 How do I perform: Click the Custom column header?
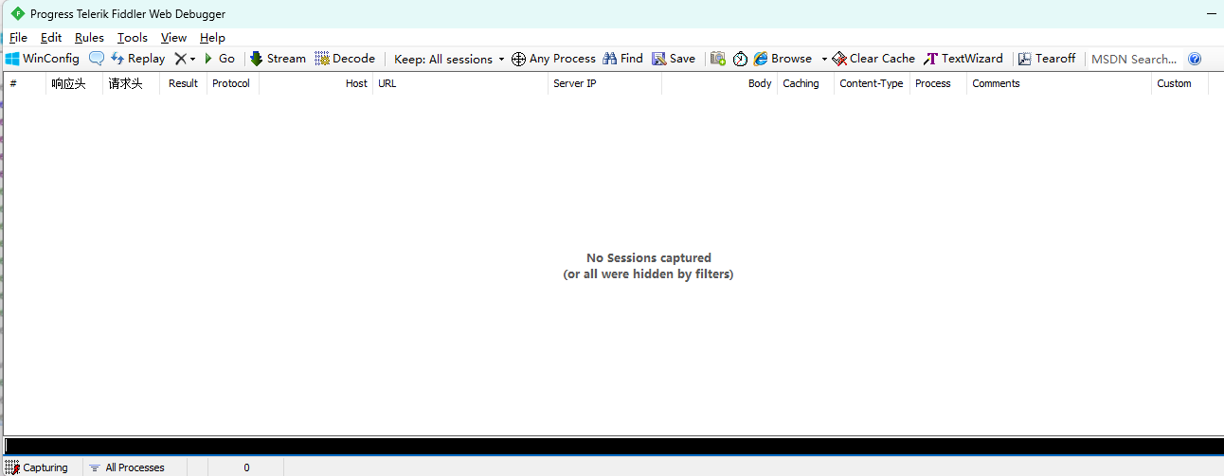[1179, 83]
